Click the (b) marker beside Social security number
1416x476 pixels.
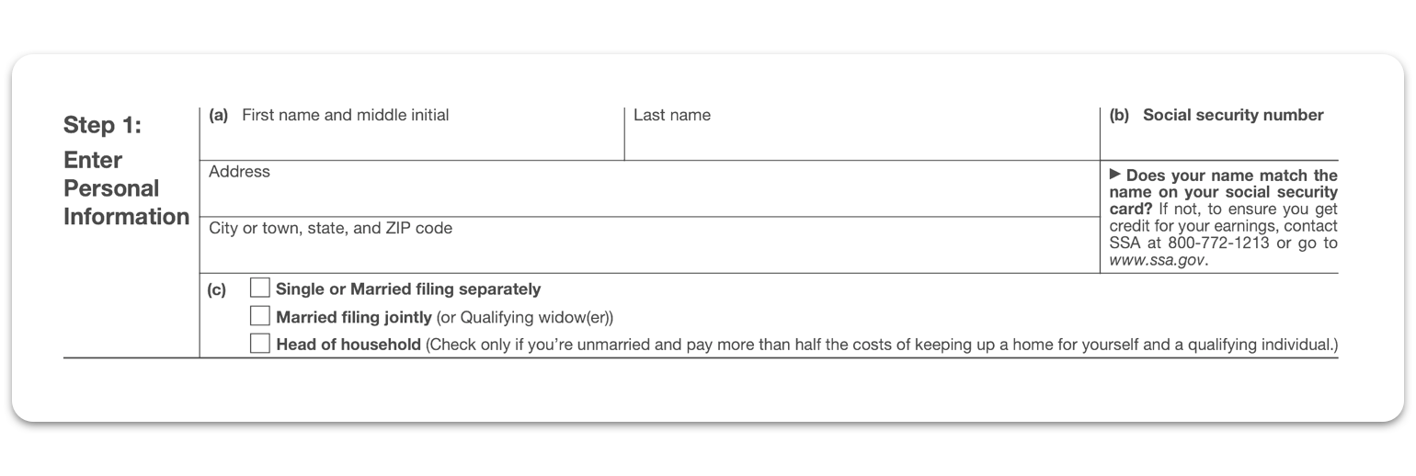(x=1119, y=116)
